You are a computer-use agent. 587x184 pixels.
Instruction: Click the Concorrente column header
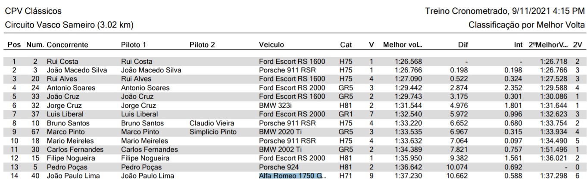point(67,45)
